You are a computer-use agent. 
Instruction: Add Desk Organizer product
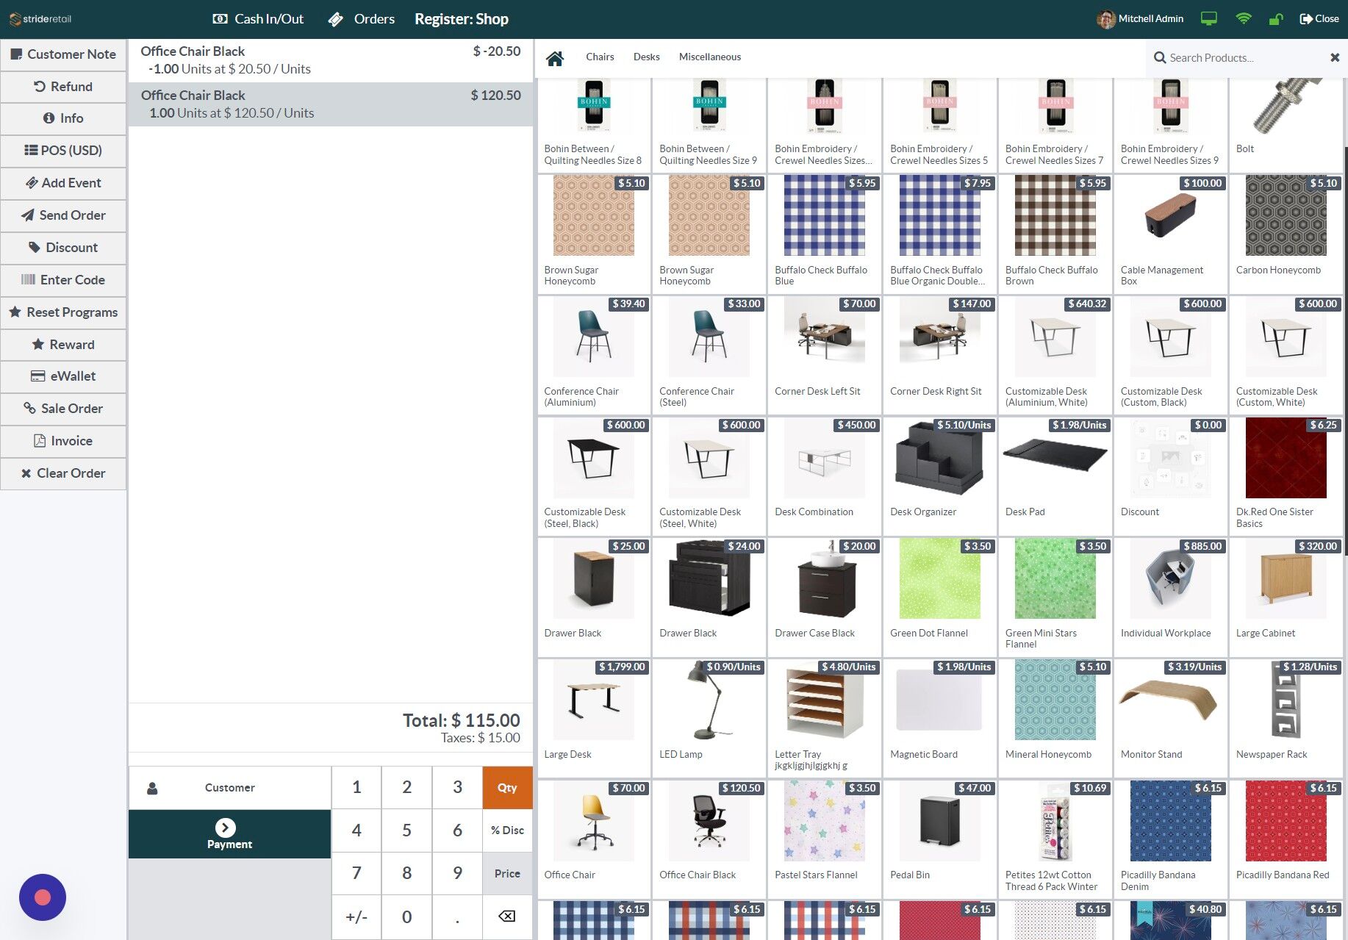pos(940,476)
